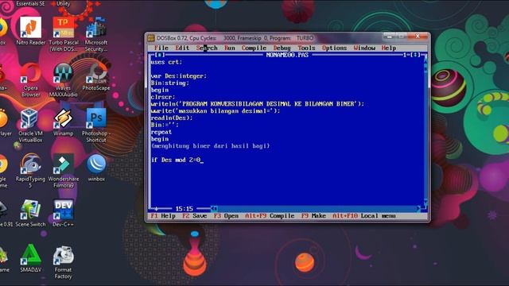
Task: Open the Run menu
Action: pos(230,48)
